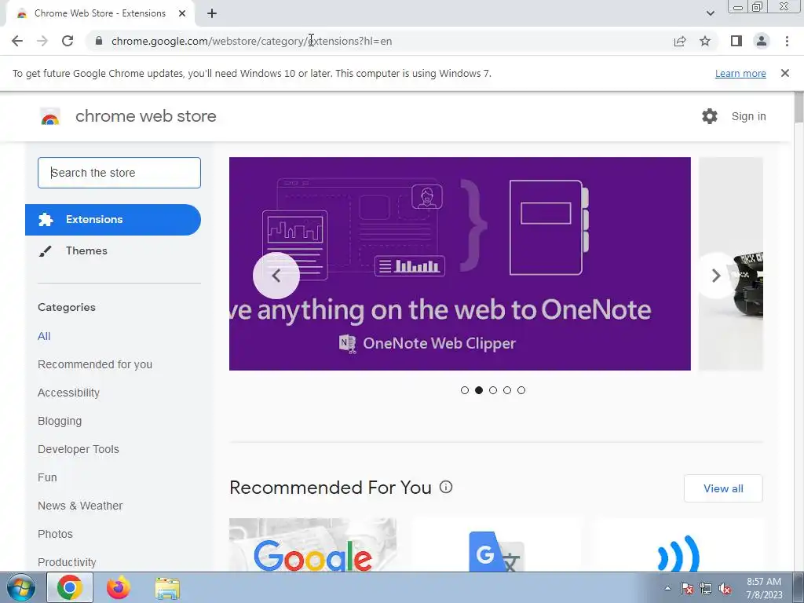Show hidden system tray icons
This screenshot has width=804, height=603.
click(x=667, y=588)
